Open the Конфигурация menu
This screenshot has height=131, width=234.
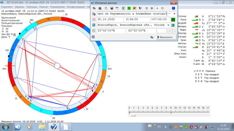[x=75, y=6]
